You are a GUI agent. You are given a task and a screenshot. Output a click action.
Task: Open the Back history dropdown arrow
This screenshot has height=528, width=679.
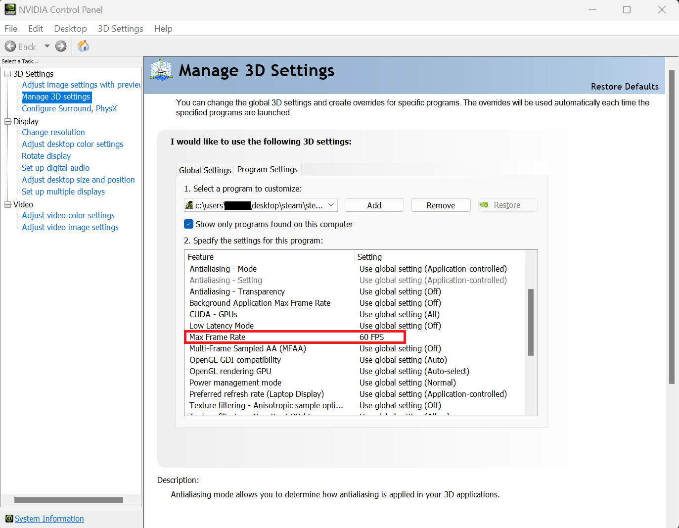(47, 47)
